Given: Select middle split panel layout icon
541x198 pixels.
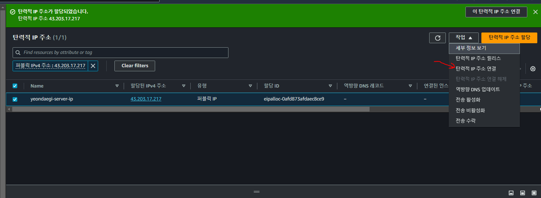Looking at the screenshot, I should pyautogui.click(x=522, y=193).
